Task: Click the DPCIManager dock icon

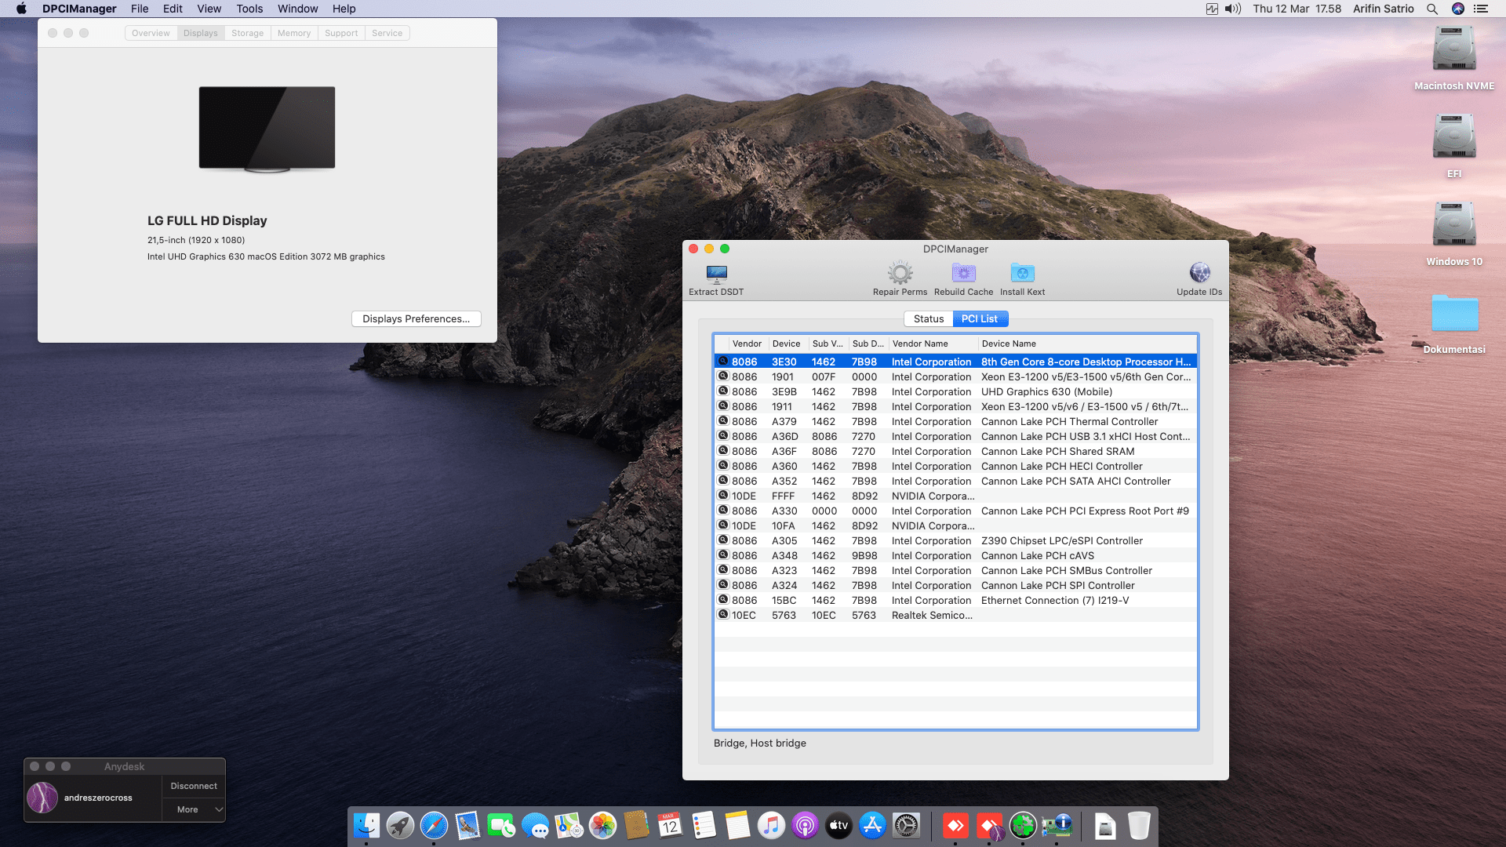Action: [1057, 826]
